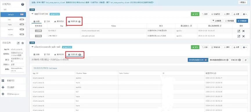Show instances using non-latest config
The width and height of the screenshot is (251, 112).
pyautogui.click(x=219, y=60)
